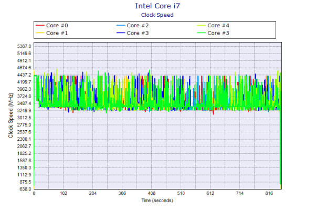Click the 714 x-axis tick label
315x210 pixels.
[x=240, y=193]
